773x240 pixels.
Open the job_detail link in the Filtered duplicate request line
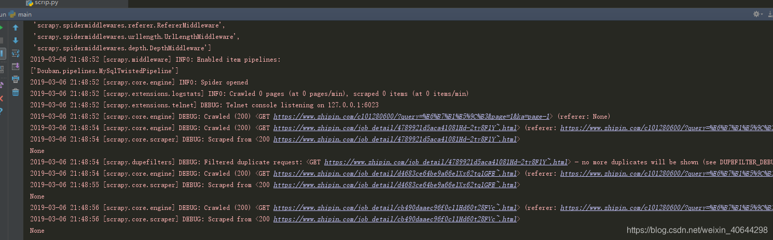click(x=446, y=162)
